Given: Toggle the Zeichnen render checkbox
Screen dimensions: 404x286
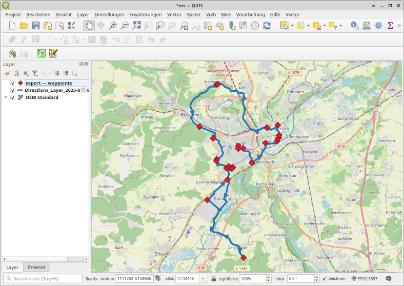Looking at the screenshot, I should [325, 278].
